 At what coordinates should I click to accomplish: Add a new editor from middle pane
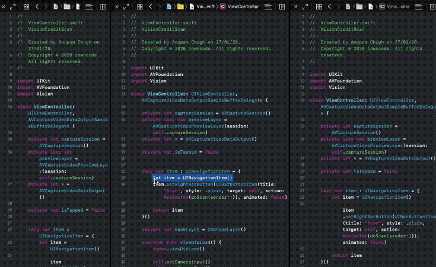click(281, 6)
